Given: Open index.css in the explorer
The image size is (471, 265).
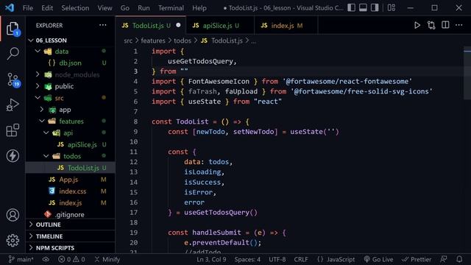Looking at the screenshot, I should [71, 191].
